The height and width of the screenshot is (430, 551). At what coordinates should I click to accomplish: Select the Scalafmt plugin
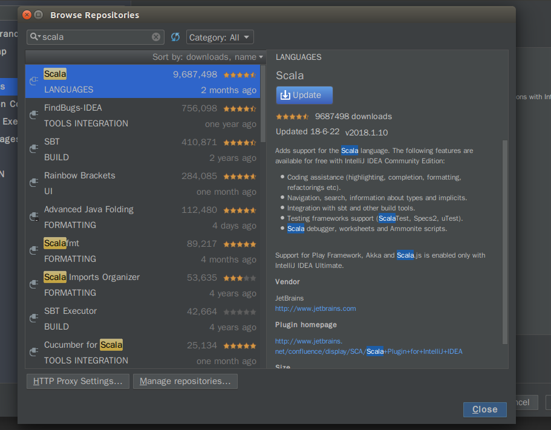click(x=143, y=250)
